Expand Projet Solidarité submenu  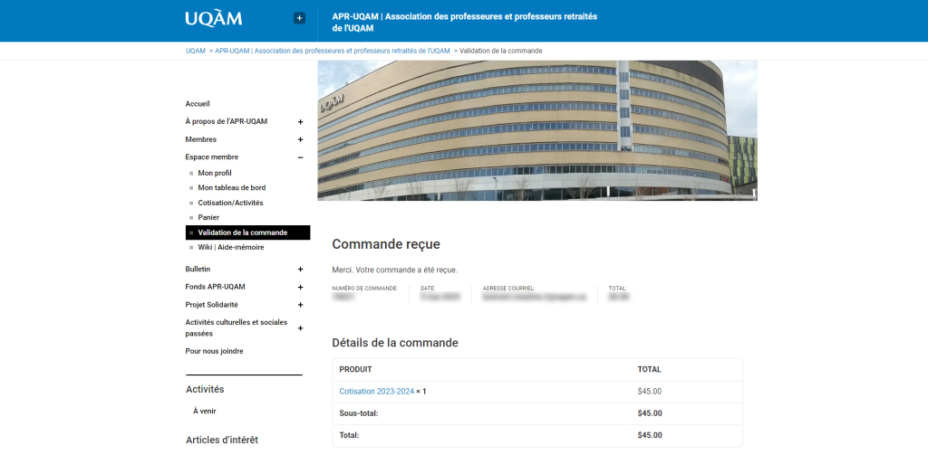pyautogui.click(x=300, y=306)
